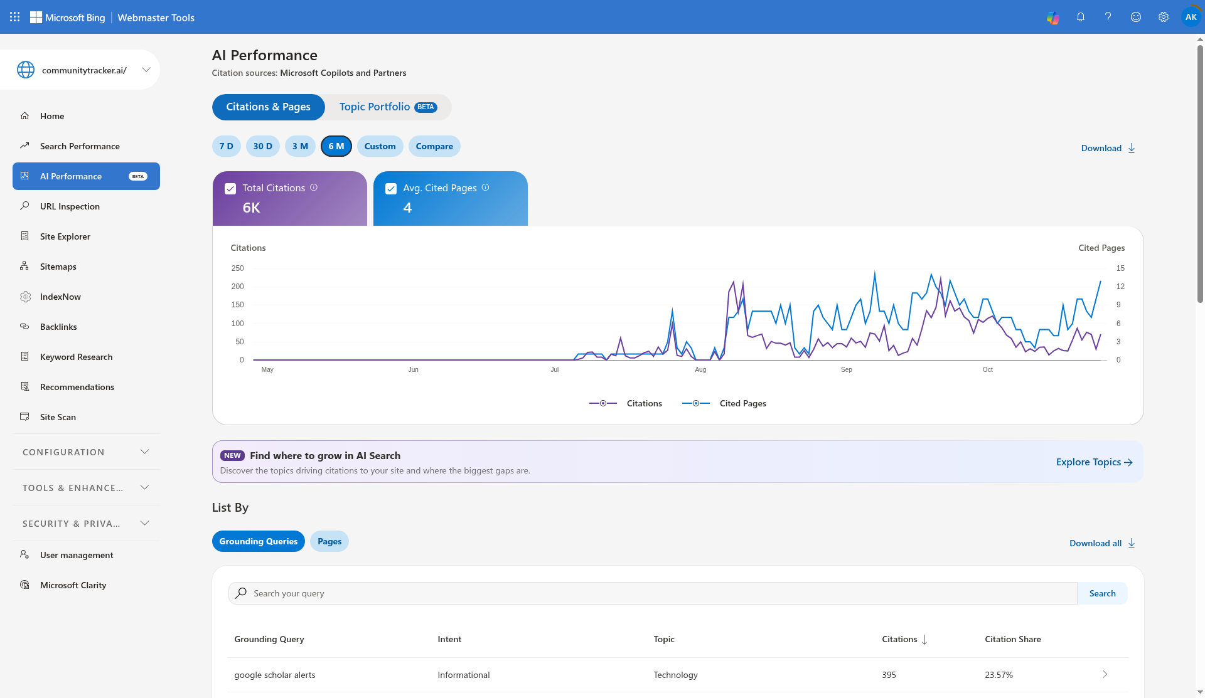Toggle the Cited Pages series in legend
The width and height of the screenshot is (1205, 698).
point(724,403)
